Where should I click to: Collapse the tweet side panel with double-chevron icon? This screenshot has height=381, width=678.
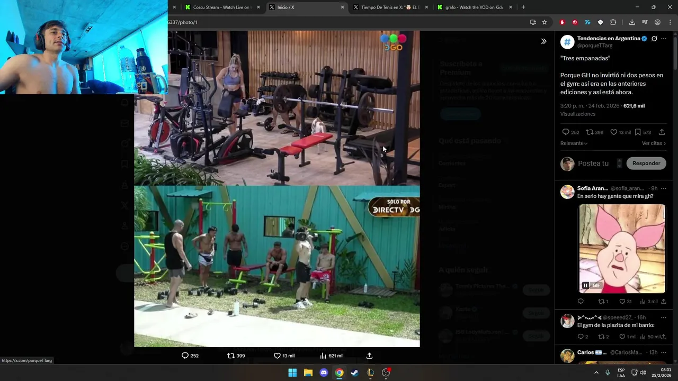click(x=543, y=41)
